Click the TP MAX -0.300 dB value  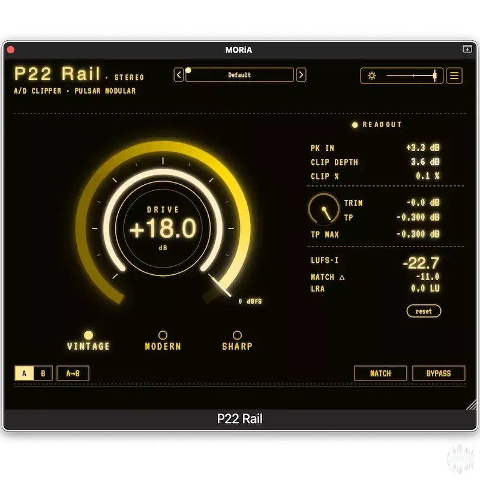(418, 234)
